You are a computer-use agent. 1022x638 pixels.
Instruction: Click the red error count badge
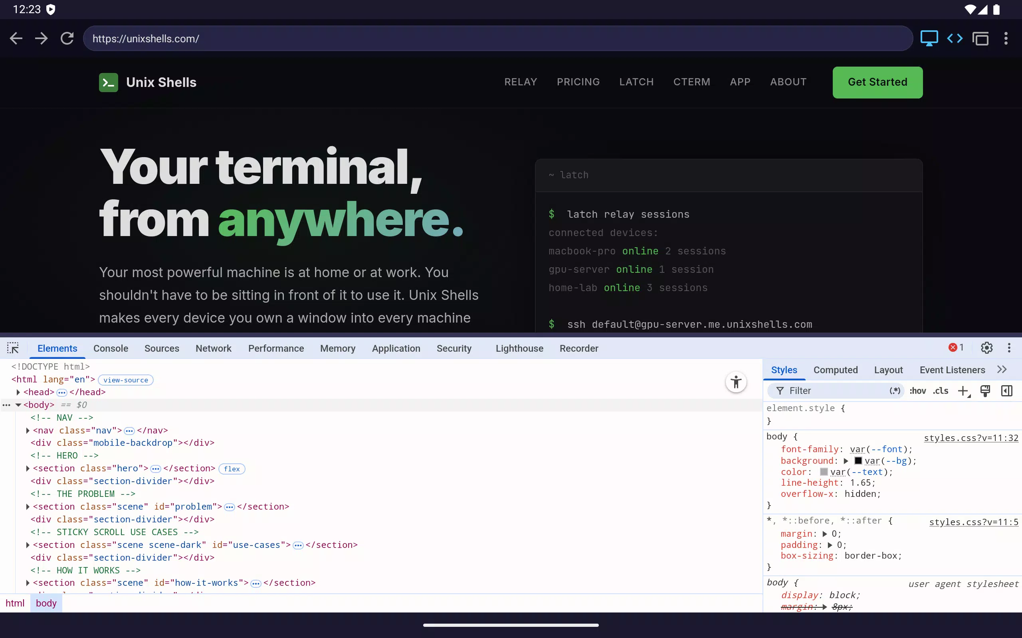click(x=956, y=347)
